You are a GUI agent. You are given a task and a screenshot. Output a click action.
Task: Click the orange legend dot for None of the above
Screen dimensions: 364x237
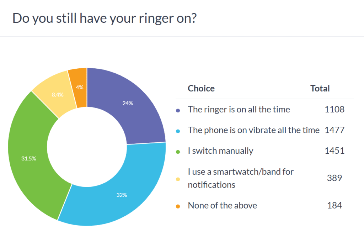178,206
